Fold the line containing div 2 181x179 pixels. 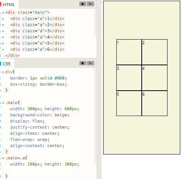tap(3, 25)
